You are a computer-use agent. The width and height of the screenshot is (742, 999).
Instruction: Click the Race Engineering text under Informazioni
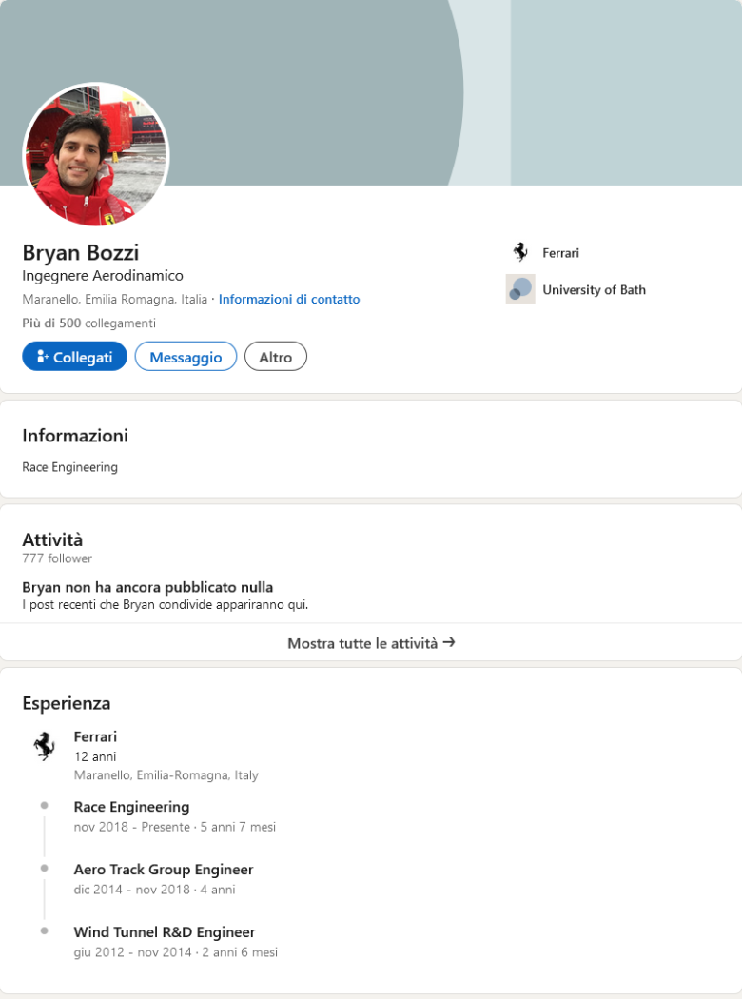point(70,467)
